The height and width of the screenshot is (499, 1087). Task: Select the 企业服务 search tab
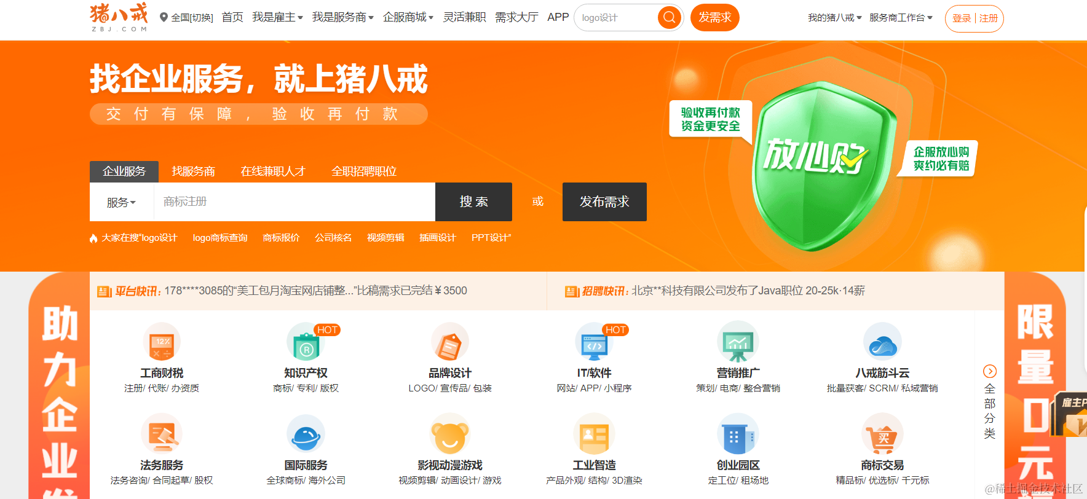124,171
